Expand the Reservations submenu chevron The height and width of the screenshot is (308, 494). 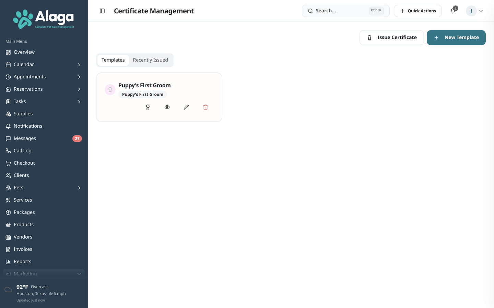pos(79,89)
